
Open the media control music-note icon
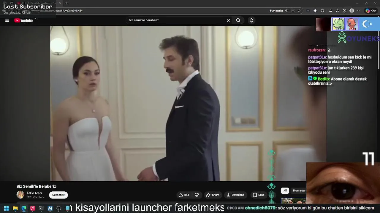click(330, 11)
